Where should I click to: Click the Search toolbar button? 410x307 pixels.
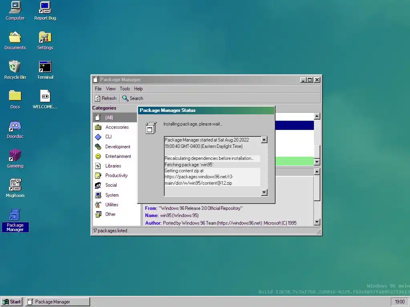tap(133, 98)
